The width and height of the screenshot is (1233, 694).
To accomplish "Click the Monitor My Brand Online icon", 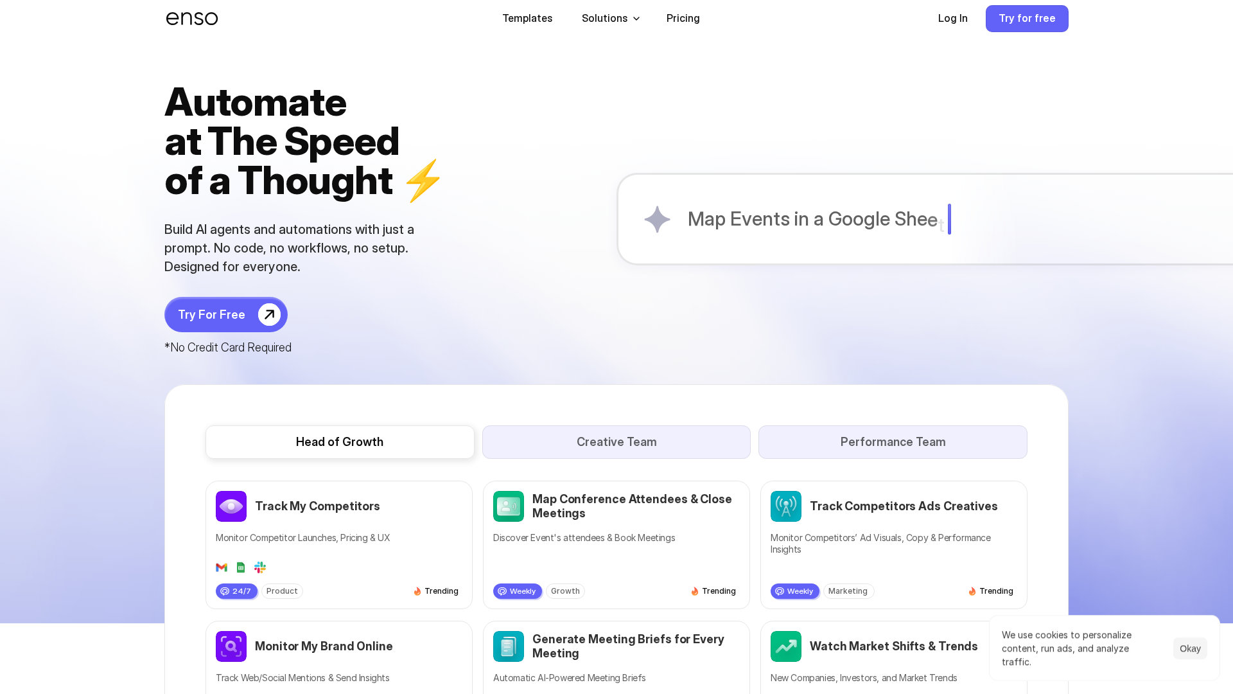I will tap(231, 646).
